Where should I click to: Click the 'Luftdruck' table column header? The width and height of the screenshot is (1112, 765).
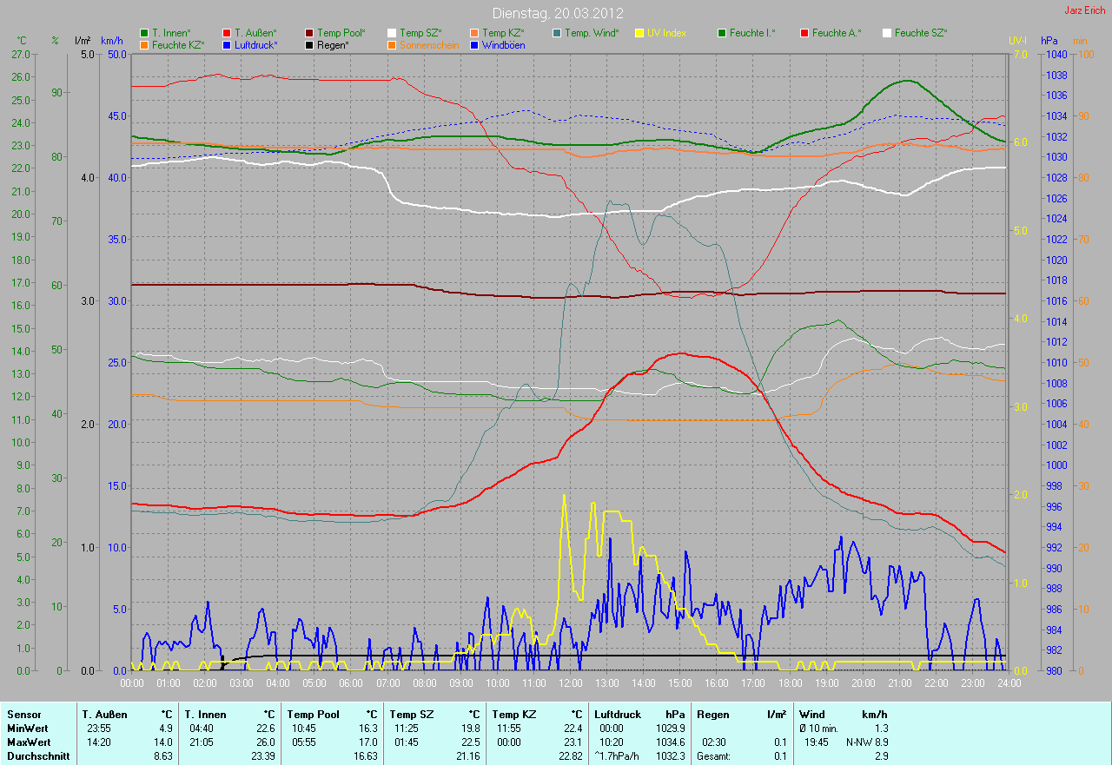[619, 715]
